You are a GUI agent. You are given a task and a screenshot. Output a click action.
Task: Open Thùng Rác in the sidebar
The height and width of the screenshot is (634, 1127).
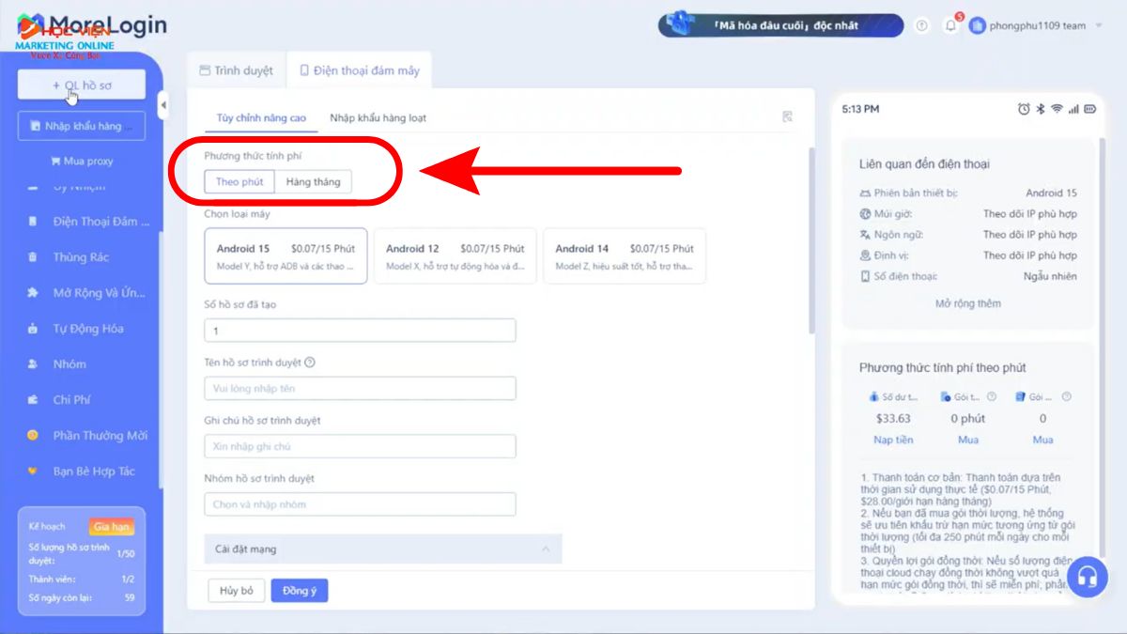point(81,257)
